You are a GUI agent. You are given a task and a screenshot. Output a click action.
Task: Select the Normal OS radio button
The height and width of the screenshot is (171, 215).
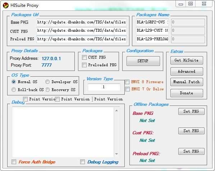(x=14, y=82)
